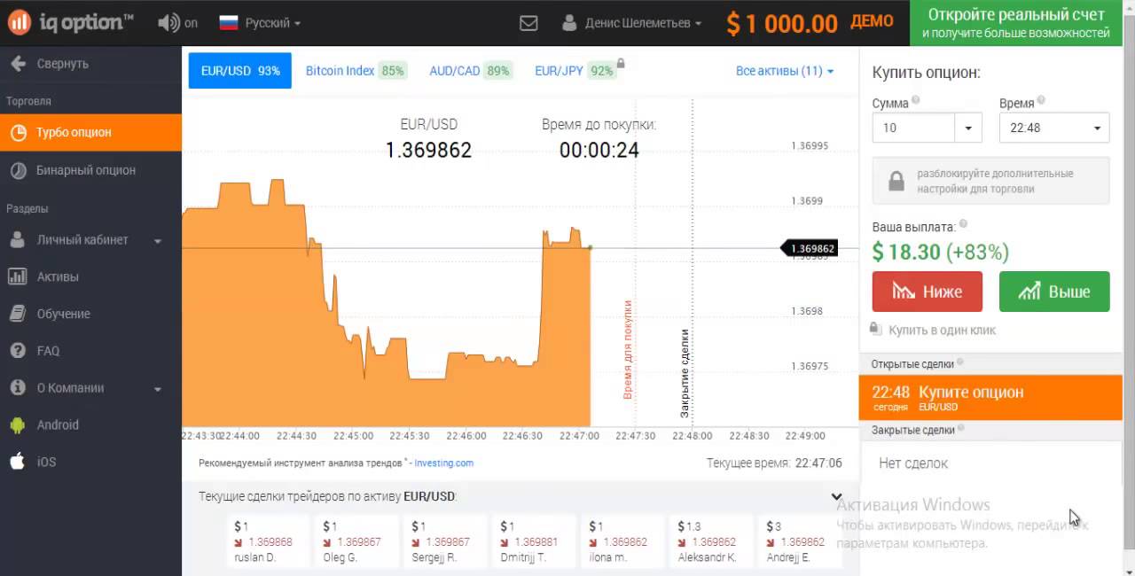Viewport: 1135px width, 576px height.
Task: Select the AUD/CAD 89% tab
Action: point(470,71)
